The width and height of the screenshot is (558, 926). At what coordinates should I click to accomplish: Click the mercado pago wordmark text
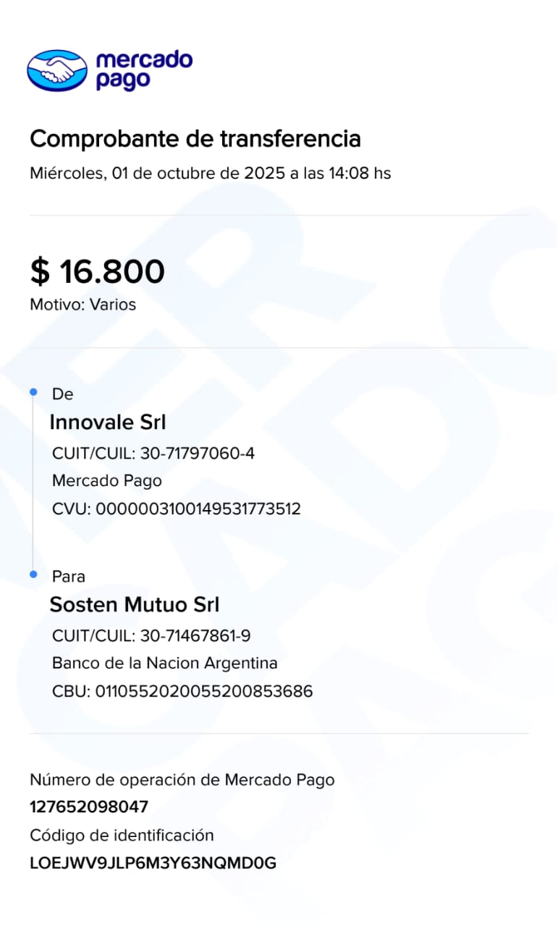point(143,69)
